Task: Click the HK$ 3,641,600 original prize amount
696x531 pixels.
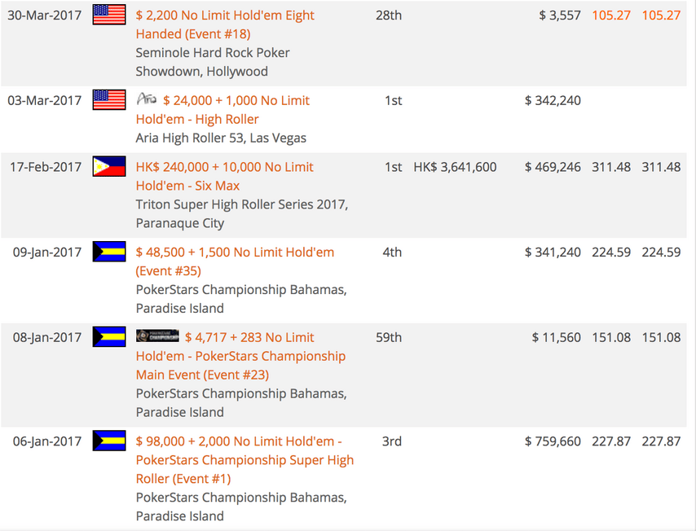Action: pyautogui.click(x=455, y=167)
